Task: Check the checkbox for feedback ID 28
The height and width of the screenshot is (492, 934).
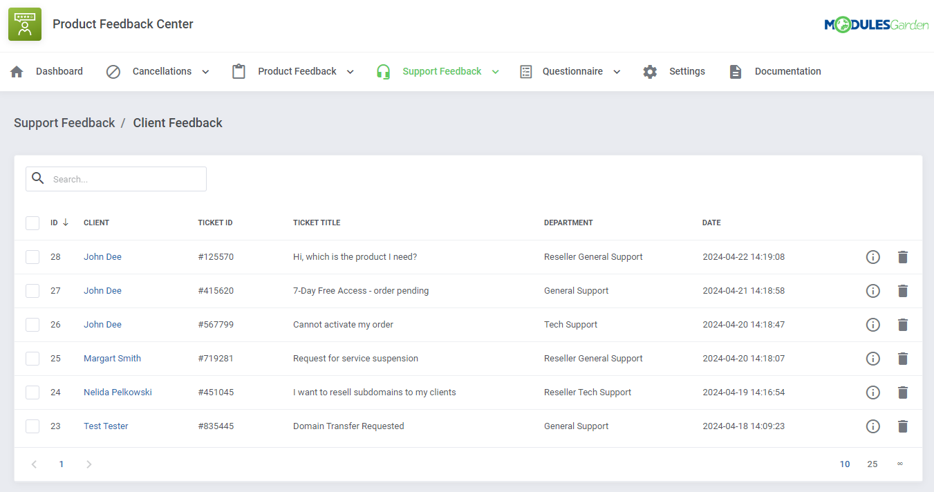Action: [x=32, y=256]
